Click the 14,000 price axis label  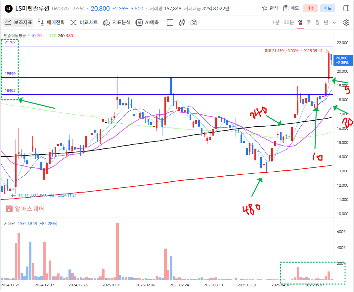tap(342, 157)
